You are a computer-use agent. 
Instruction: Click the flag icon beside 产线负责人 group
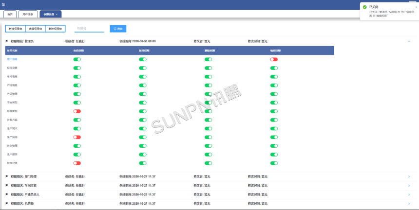pyautogui.click(x=7, y=194)
